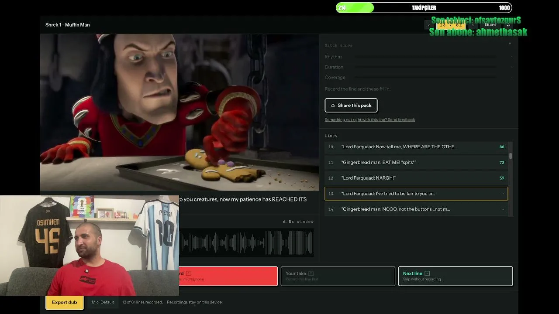559x314 pixels.
Task: Click the Record the line and these fill in hint
Action: point(357,89)
